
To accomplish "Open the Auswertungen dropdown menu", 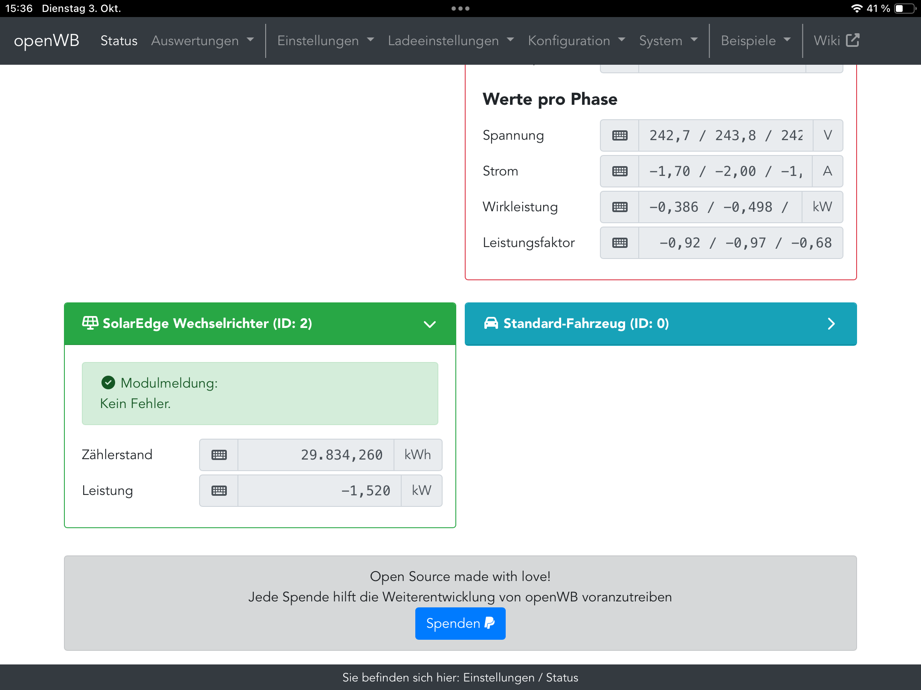I will (x=202, y=40).
